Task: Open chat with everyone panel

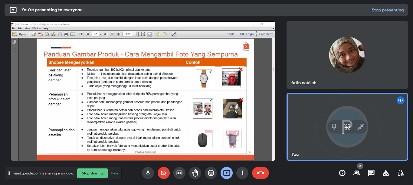Action: pyautogui.click(x=371, y=173)
